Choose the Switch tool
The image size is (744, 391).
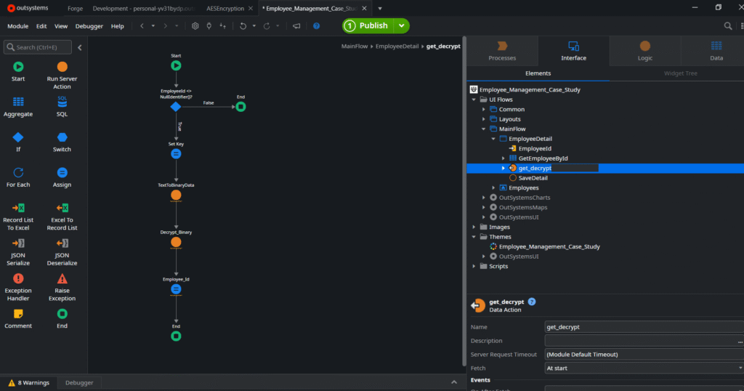point(62,142)
